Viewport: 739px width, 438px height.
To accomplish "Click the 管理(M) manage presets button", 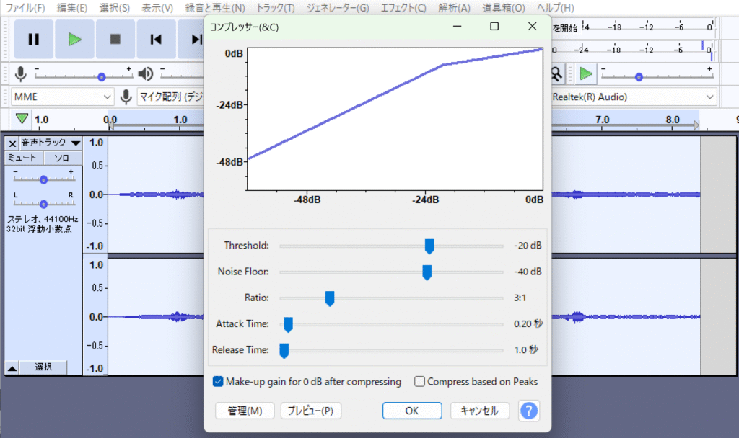I will coord(245,411).
